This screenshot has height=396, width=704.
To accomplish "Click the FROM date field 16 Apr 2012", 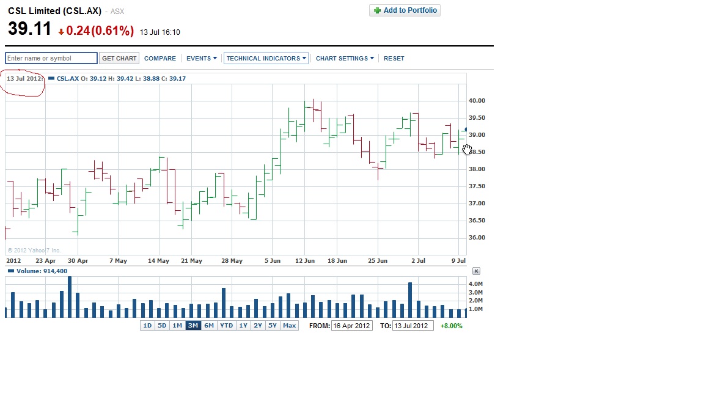I will point(351,326).
